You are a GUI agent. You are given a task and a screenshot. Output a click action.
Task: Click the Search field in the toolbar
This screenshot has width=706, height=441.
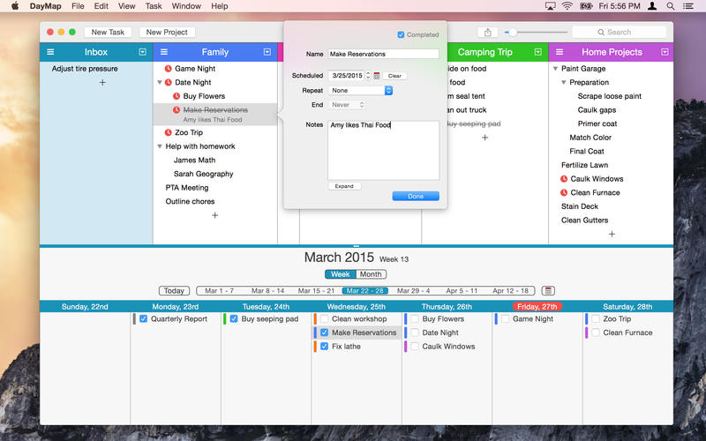(620, 32)
